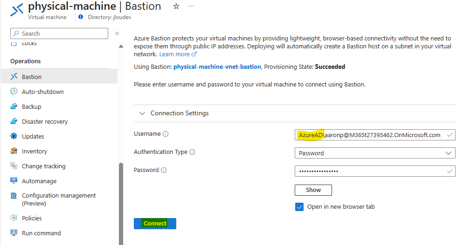Click the Password info icon
Viewport: 464px width, 245px height.
click(x=164, y=170)
